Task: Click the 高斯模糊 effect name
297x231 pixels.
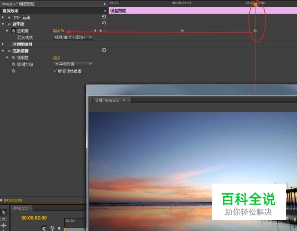Action: (21, 51)
